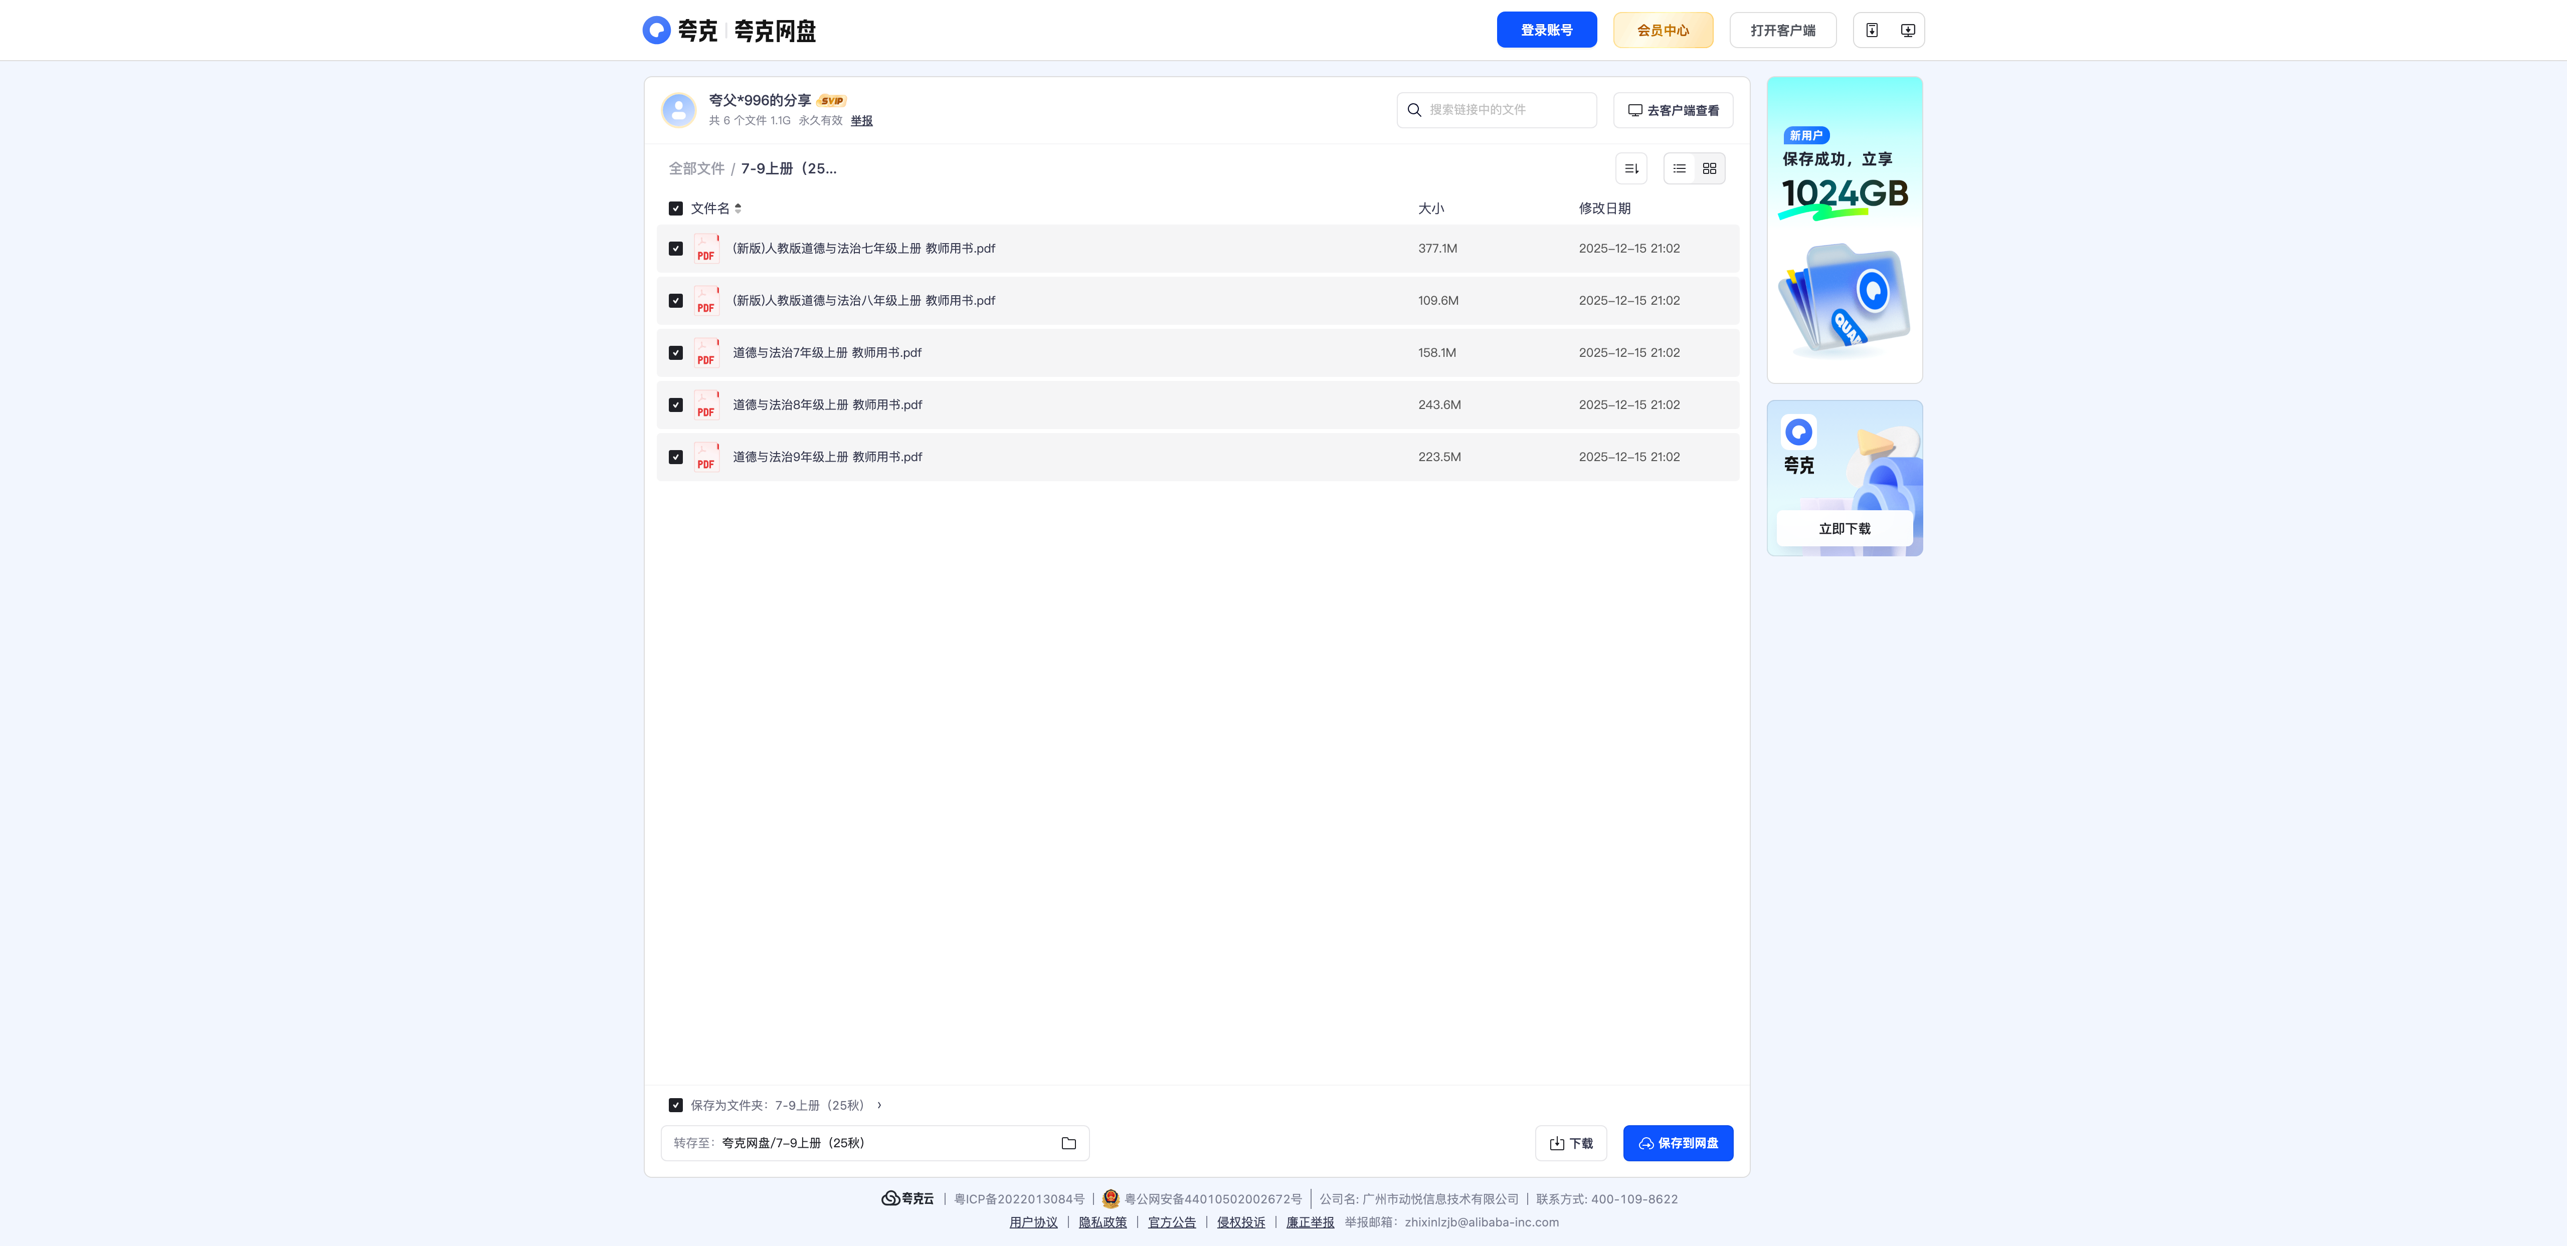Toggle the select-all 文件名 checkbox
Viewport: 2567px width, 1246px height.
point(676,208)
